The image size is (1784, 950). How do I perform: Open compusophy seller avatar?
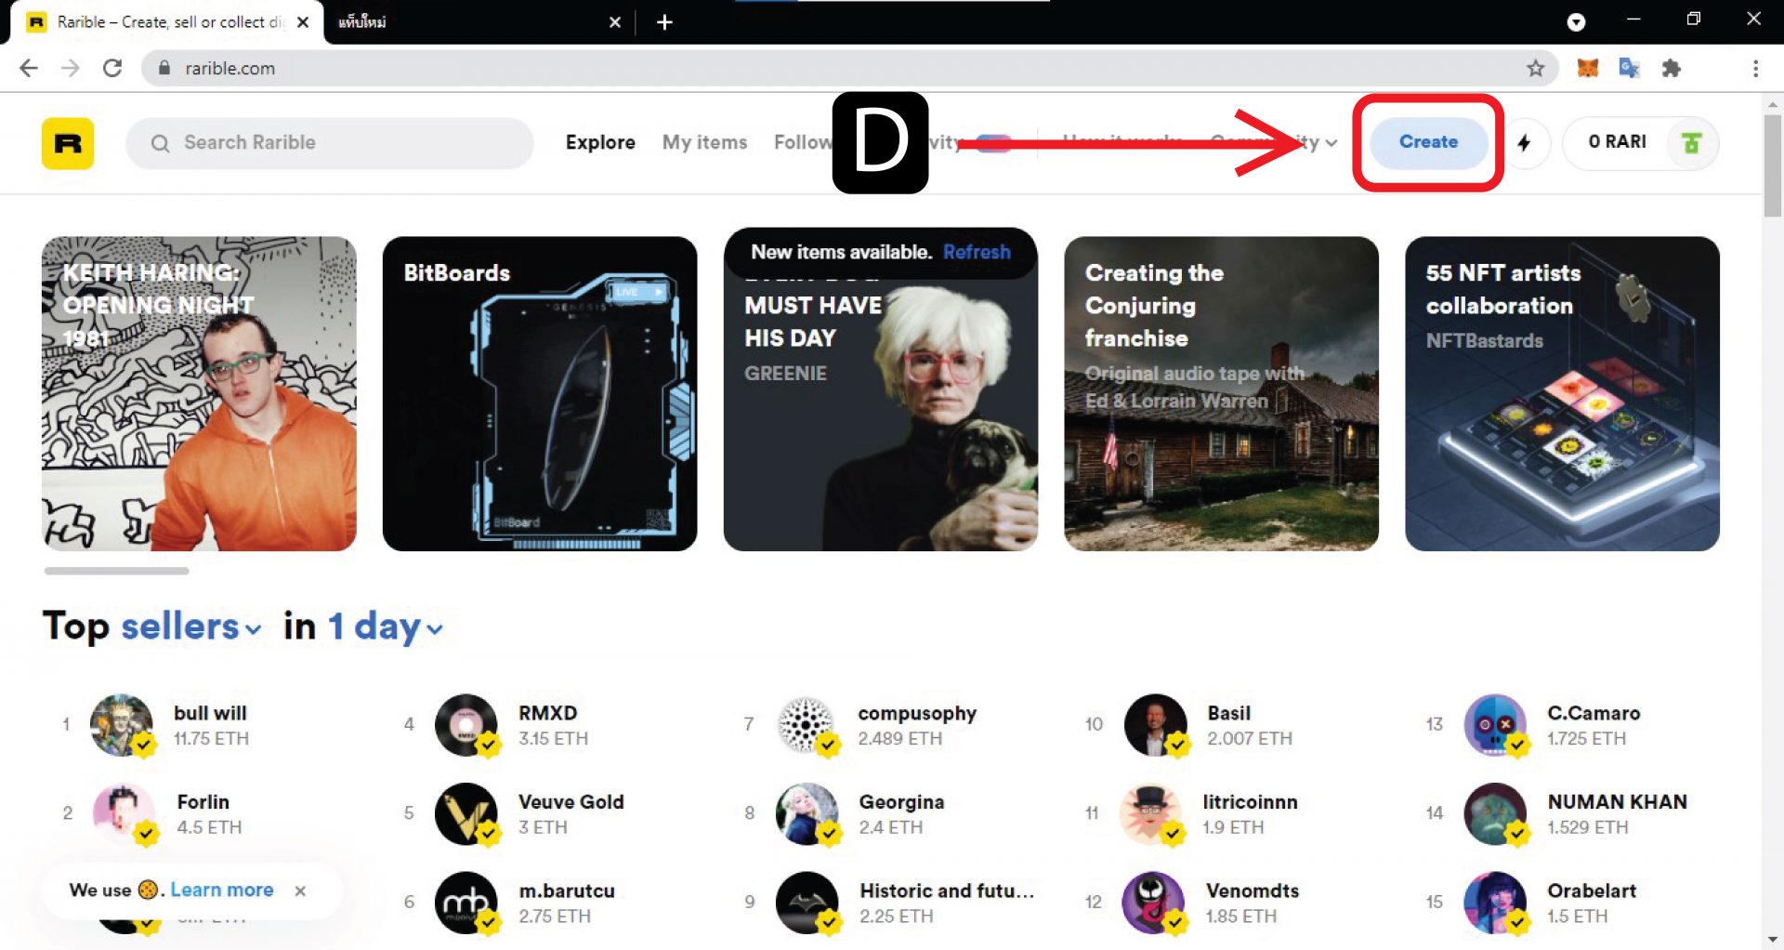[x=807, y=725]
